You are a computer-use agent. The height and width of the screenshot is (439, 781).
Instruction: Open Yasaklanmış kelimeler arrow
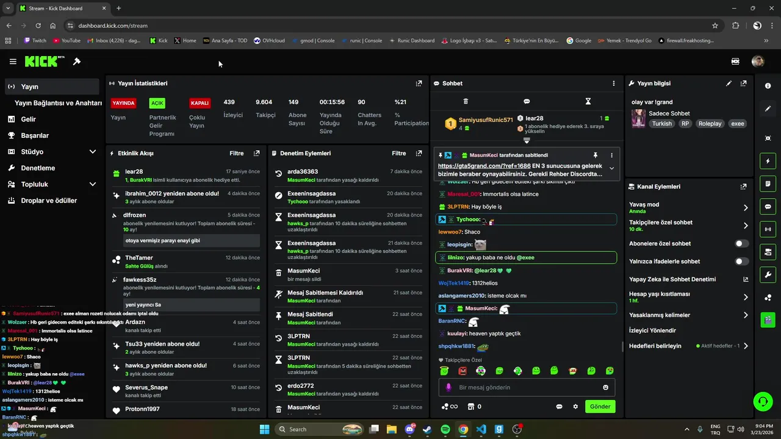[x=745, y=315]
